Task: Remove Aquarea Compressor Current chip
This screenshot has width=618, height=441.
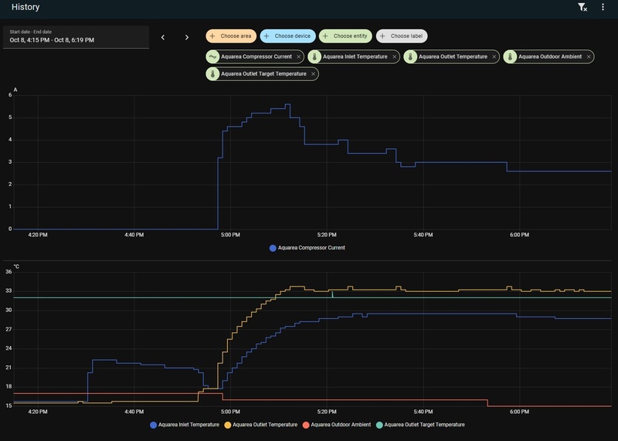Action: click(299, 56)
